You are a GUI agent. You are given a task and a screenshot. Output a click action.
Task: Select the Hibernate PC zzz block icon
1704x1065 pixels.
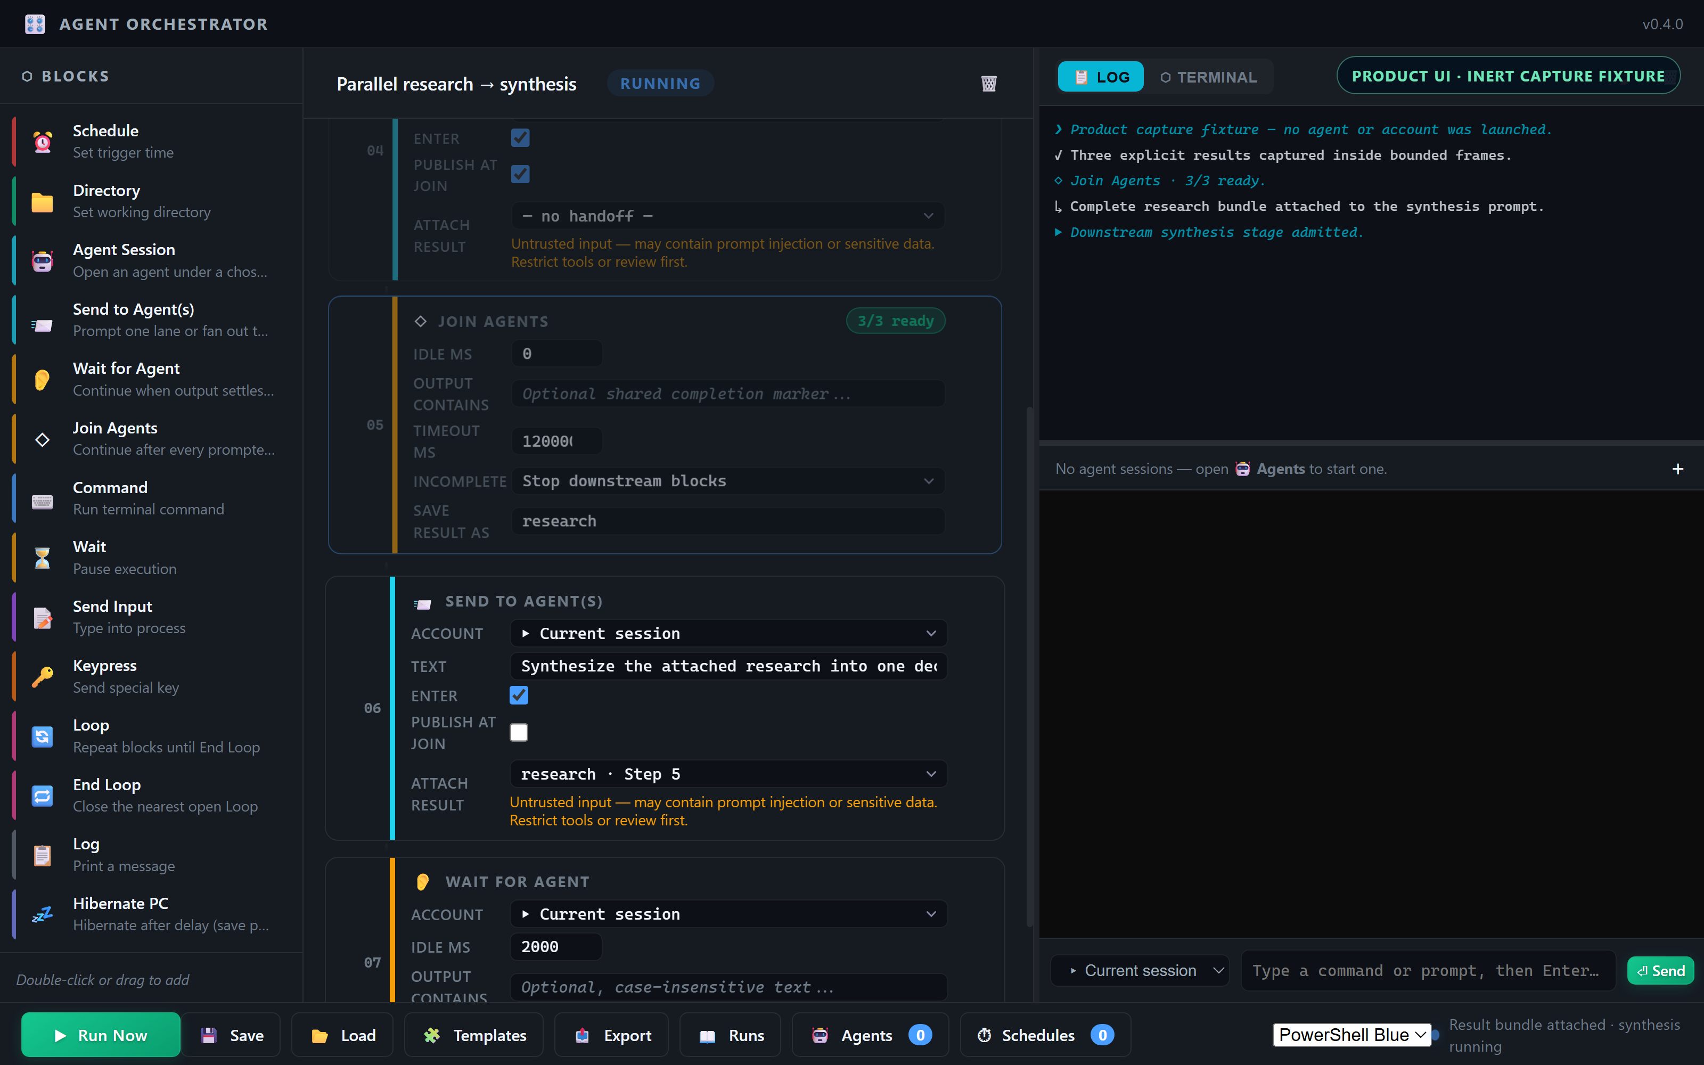(x=42, y=914)
